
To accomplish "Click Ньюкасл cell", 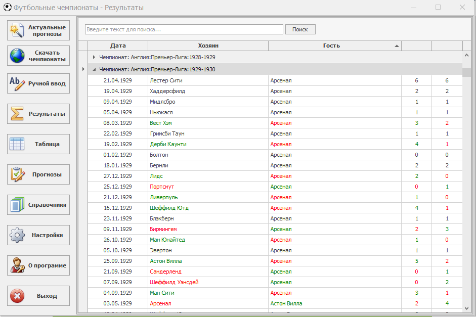I will click(208, 112).
